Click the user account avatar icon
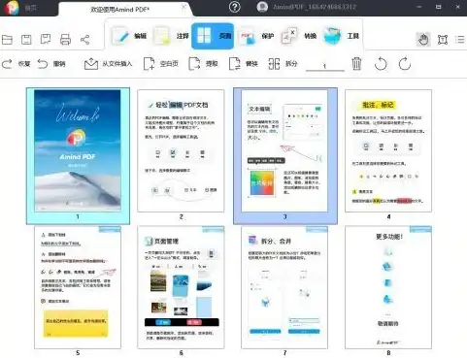Image resolution: width=467 pixels, height=358 pixels. [262, 7]
